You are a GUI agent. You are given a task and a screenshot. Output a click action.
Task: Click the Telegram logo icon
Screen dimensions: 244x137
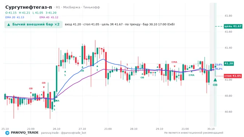coord(7,133)
